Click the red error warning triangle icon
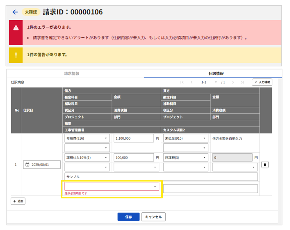Image resolution: width=290 pixels, height=230 pixels. tap(16, 28)
